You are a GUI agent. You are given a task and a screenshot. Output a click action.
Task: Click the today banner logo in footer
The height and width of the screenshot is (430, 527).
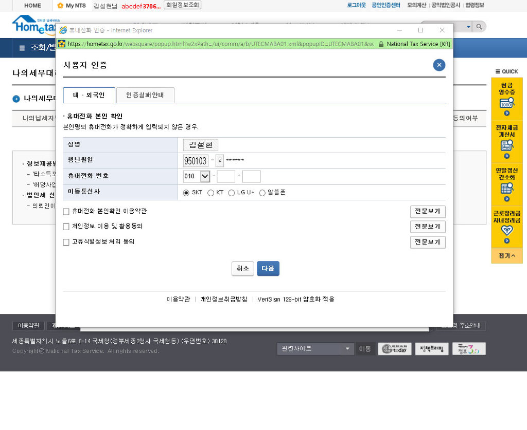click(x=395, y=349)
